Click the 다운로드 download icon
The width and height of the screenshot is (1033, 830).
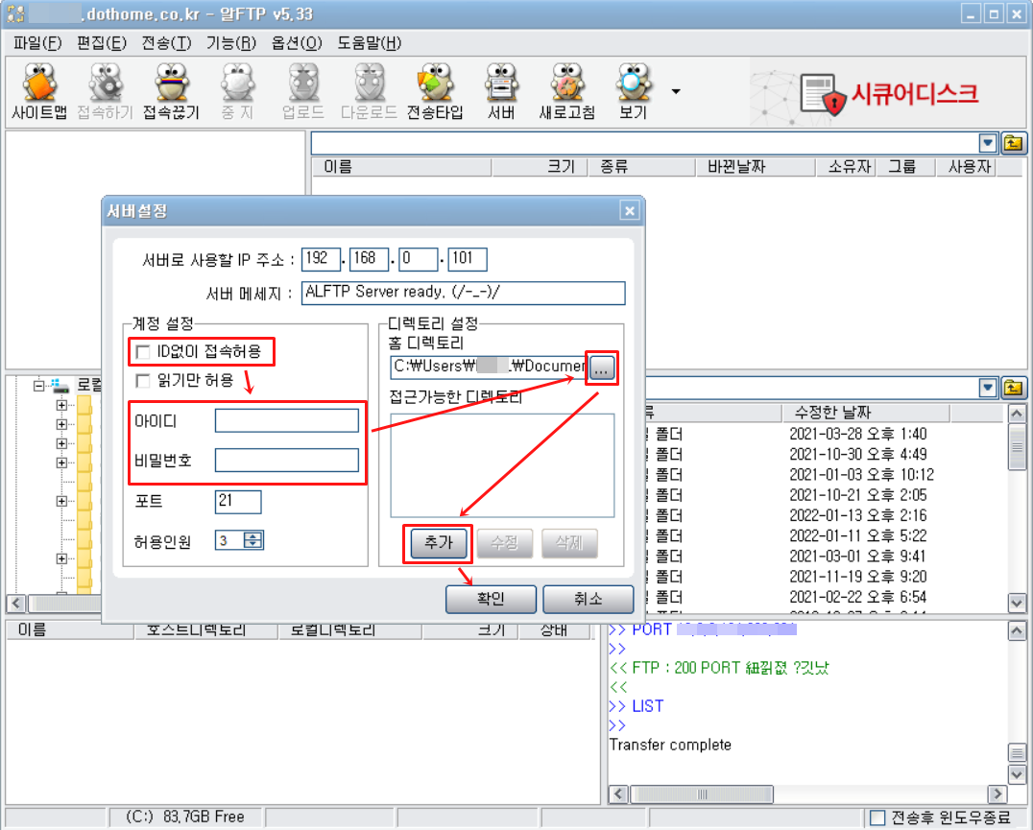(x=369, y=91)
